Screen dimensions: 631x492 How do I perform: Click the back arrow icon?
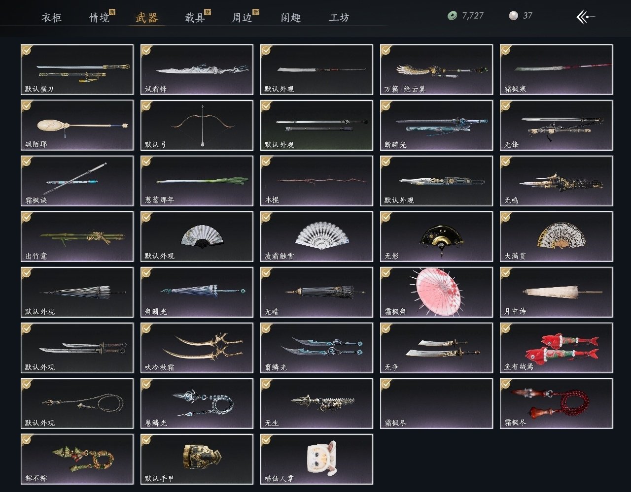(x=586, y=17)
